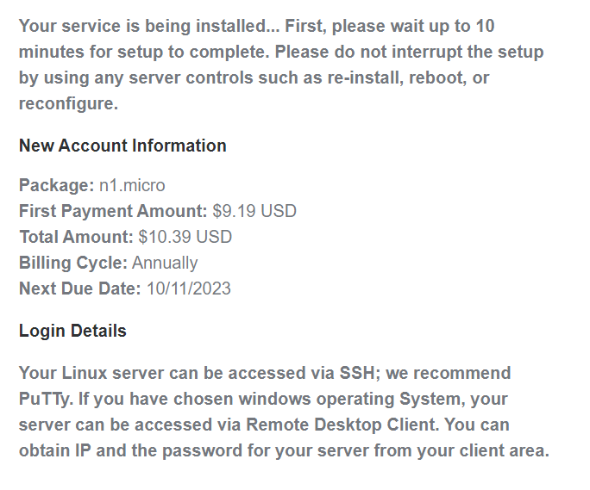Screen dimensions: 590x490
Task: Click the "Package:" label
Action: 56,185
